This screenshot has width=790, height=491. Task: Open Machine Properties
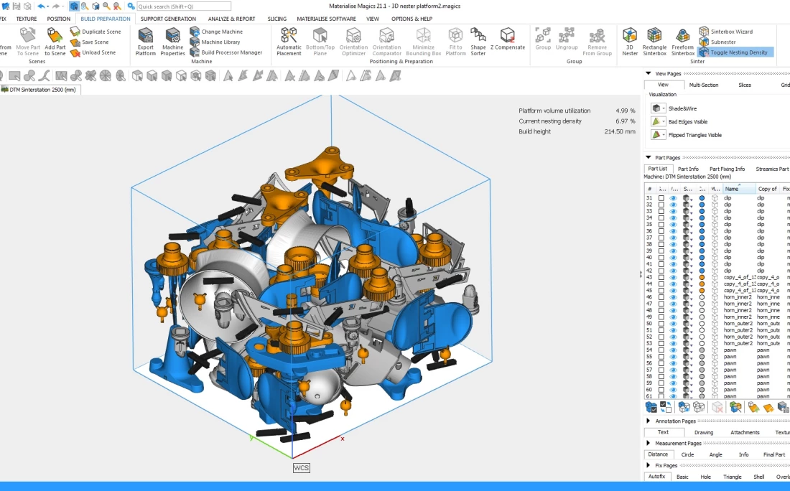pos(172,40)
